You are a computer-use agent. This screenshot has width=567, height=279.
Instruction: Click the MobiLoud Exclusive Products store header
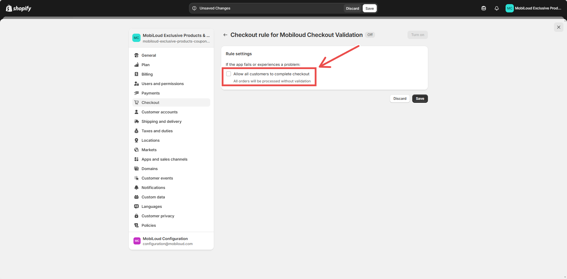[171, 38]
